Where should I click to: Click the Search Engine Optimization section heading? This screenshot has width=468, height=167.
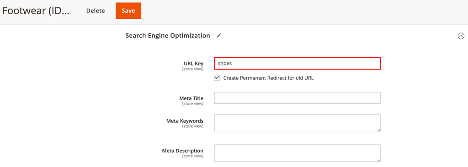tap(168, 36)
